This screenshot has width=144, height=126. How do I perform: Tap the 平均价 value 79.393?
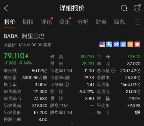(x=134, y=105)
